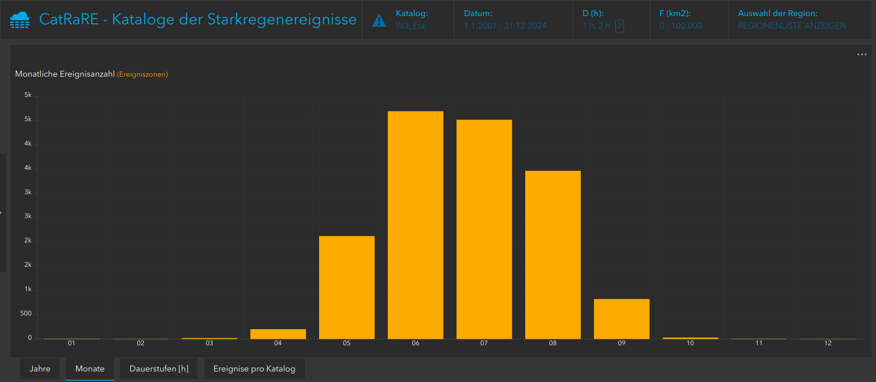Open the F (km2) area filter
876x382 pixels.
point(680,26)
